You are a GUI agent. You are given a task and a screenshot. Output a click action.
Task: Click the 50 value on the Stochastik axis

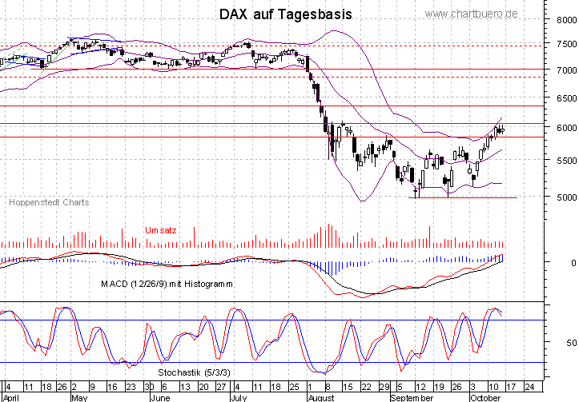coord(572,343)
